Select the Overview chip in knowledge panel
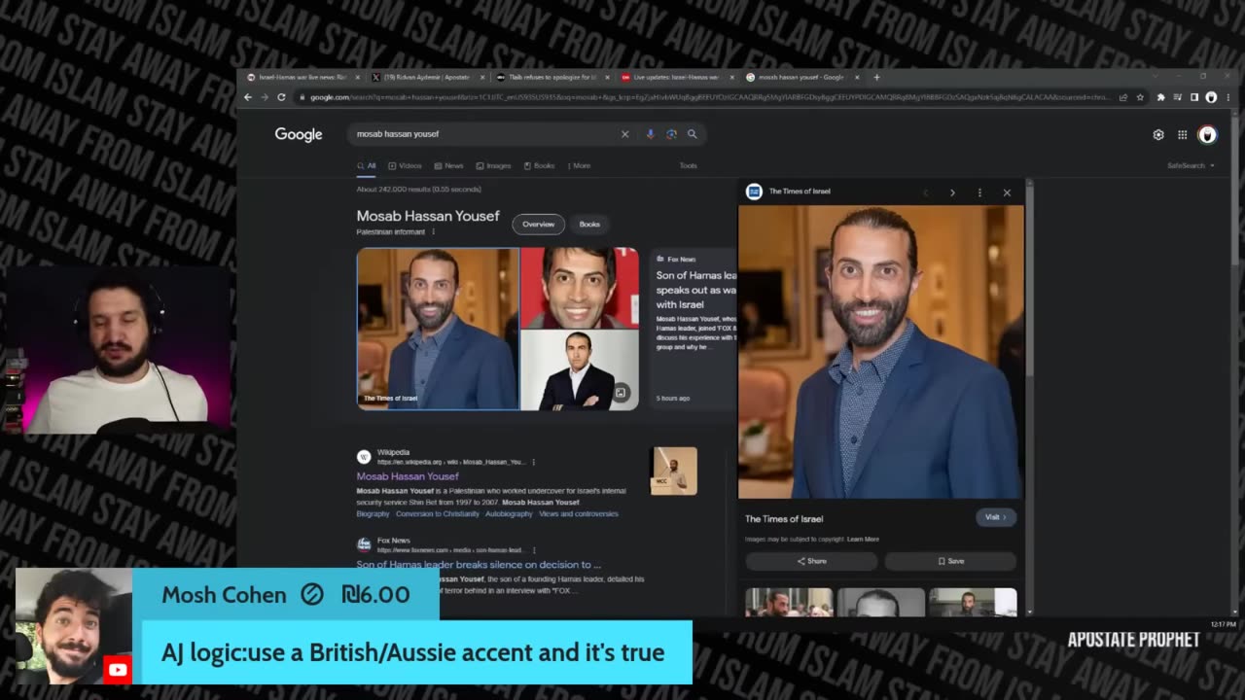The height and width of the screenshot is (700, 1245). click(x=538, y=225)
